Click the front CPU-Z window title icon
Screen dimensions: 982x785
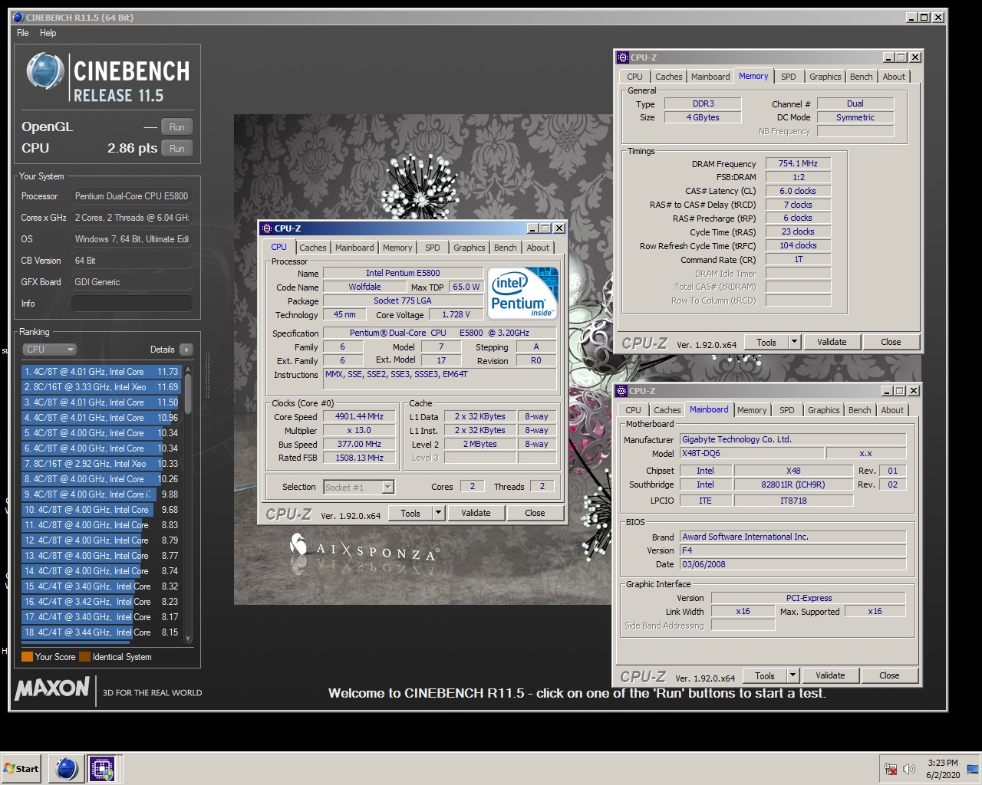267,228
